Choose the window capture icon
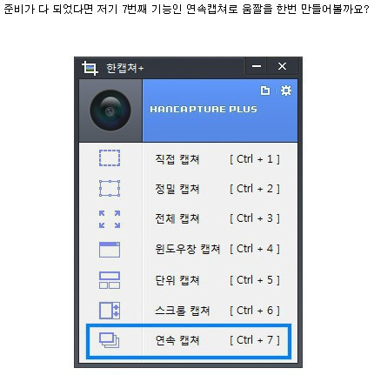Image resolution: width=374 pixels, height=375 pixels. [110, 250]
